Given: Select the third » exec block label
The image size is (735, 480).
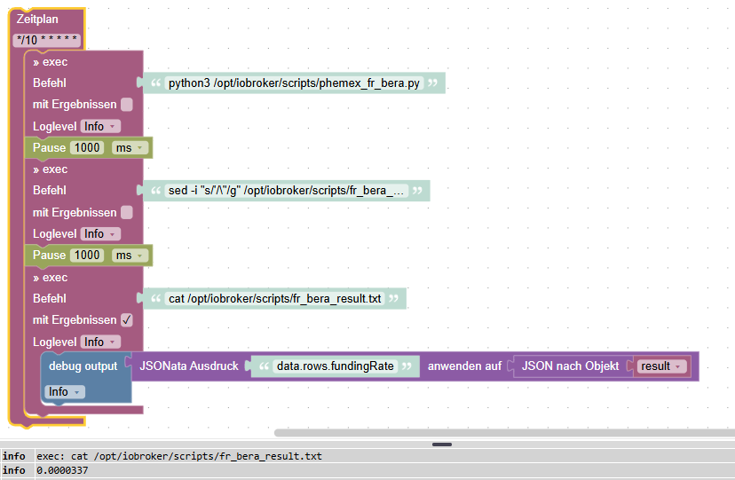Looking at the screenshot, I should 51,277.
